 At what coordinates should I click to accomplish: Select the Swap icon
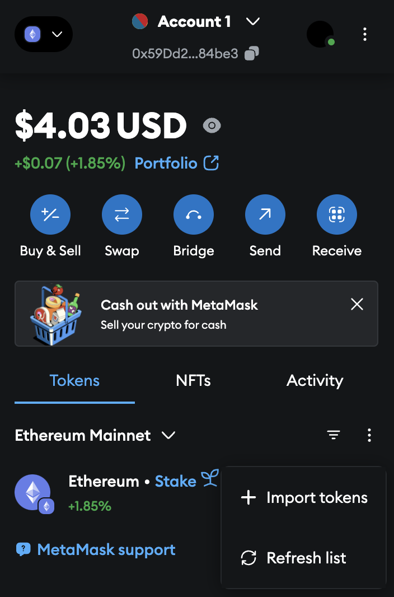click(x=122, y=214)
